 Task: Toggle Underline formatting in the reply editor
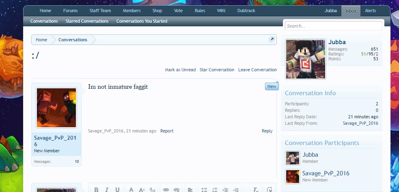tap(117, 189)
